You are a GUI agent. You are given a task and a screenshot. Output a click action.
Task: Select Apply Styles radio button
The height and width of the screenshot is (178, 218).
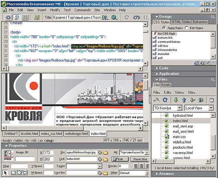[164, 28]
